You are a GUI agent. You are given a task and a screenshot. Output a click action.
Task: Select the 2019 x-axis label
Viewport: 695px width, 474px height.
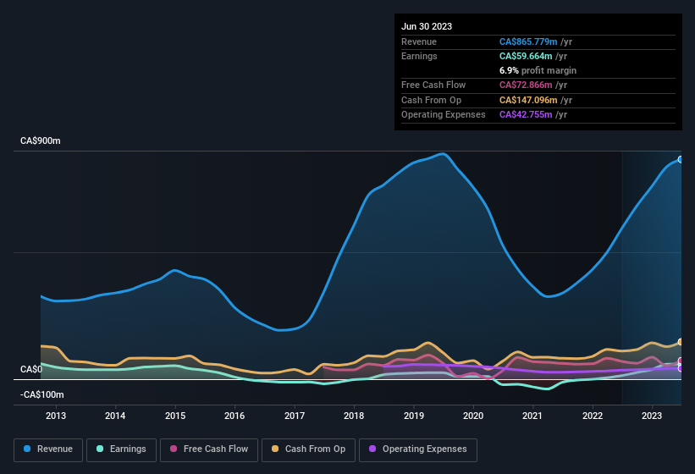pyautogui.click(x=414, y=416)
